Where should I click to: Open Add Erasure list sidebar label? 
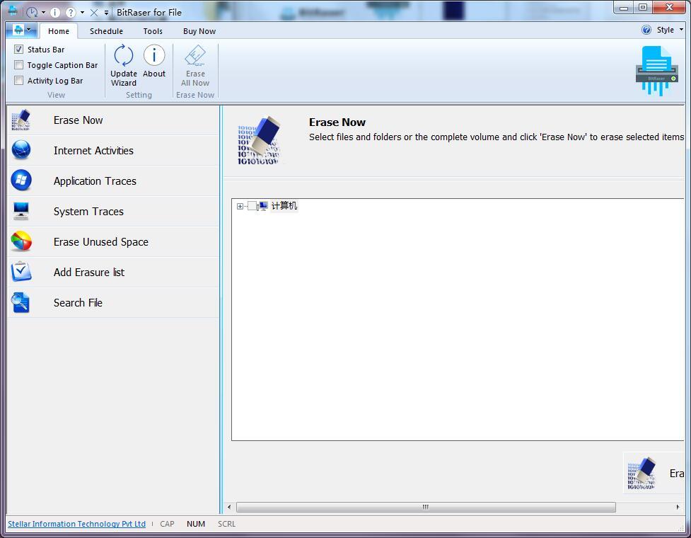88,272
